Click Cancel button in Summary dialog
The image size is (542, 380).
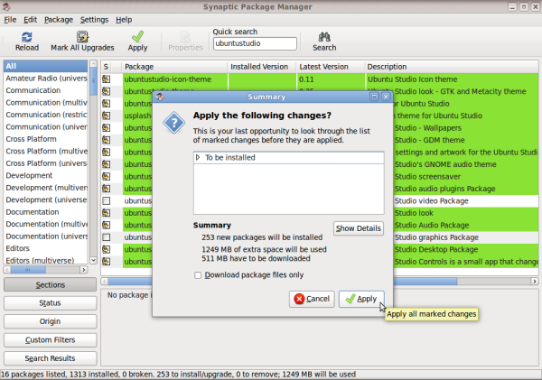pyautogui.click(x=312, y=299)
